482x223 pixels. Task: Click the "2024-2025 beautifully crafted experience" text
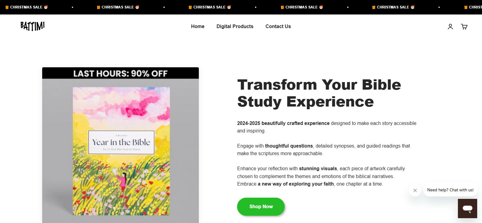pyautogui.click(x=283, y=123)
